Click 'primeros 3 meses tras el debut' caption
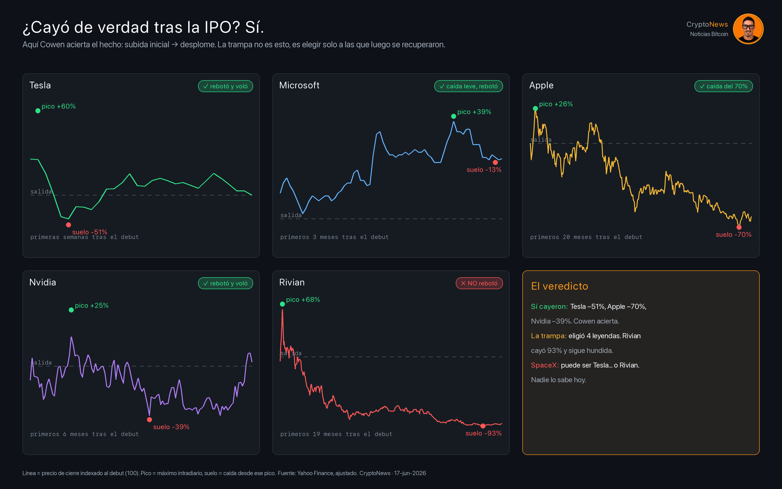 coord(334,237)
